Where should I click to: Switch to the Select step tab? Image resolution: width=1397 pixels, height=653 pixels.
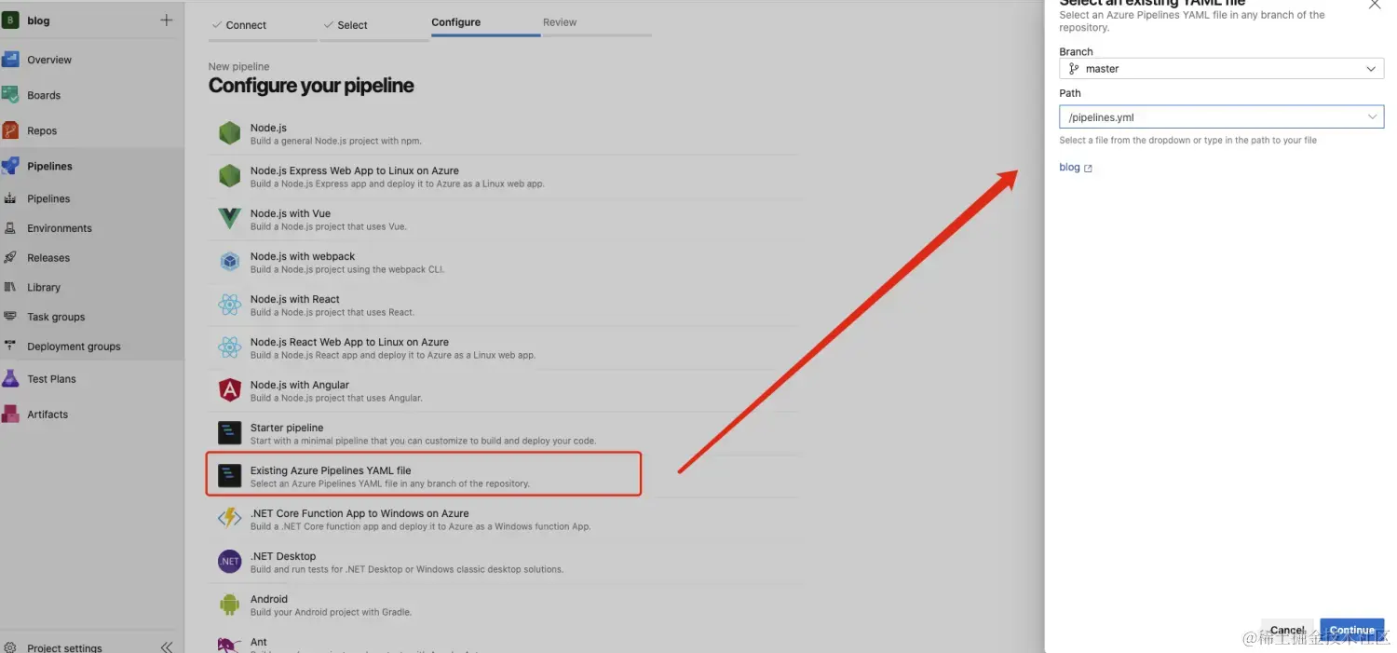[374, 25]
